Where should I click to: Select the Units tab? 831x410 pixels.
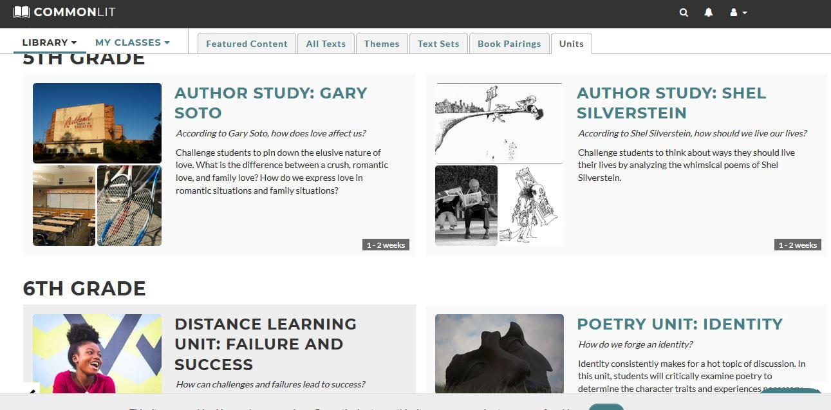572,44
